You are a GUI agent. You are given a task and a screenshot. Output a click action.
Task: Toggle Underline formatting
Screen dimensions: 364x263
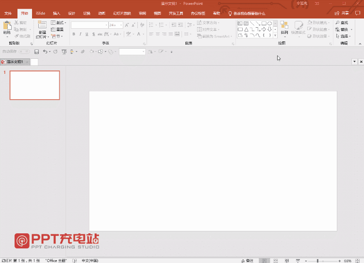tap(87, 34)
